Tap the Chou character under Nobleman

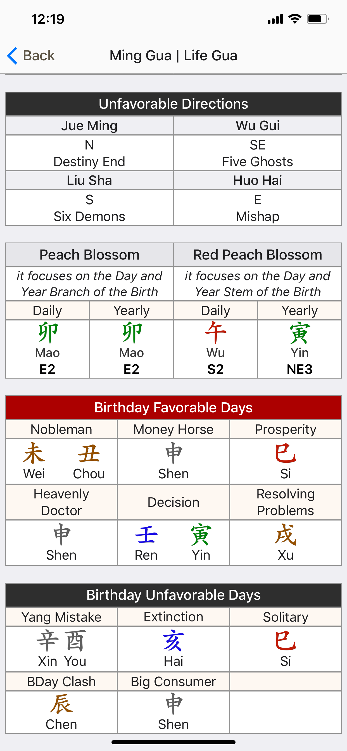[89, 454]
